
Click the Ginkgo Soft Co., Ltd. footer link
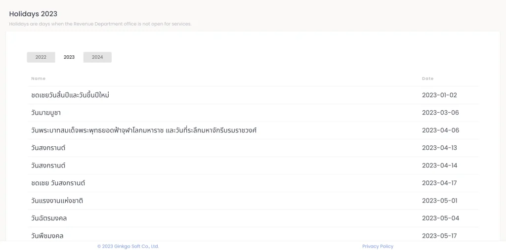coord(128,246)
